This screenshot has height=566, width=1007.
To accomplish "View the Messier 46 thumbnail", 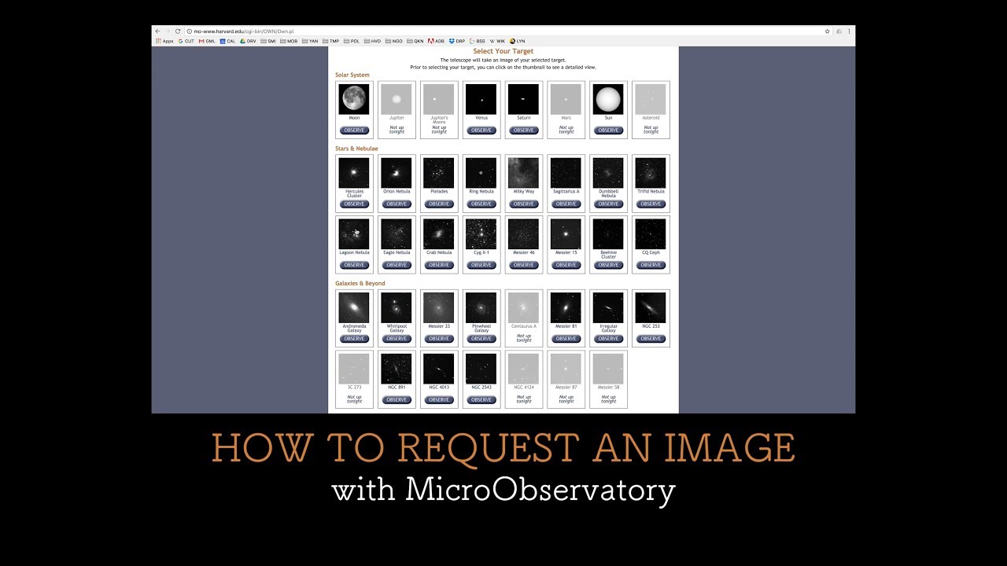I will (524, 234).
